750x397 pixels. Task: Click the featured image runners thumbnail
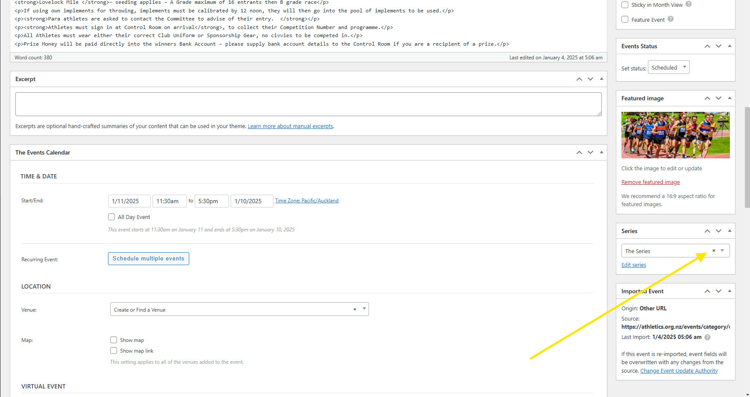675,135
